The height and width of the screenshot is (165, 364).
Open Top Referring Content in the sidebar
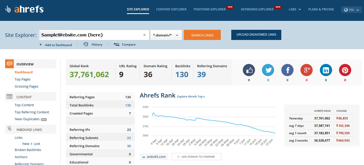coord(32,112)
